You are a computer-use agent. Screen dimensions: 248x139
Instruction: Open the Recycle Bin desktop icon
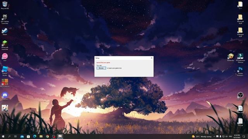coord(5,5)
